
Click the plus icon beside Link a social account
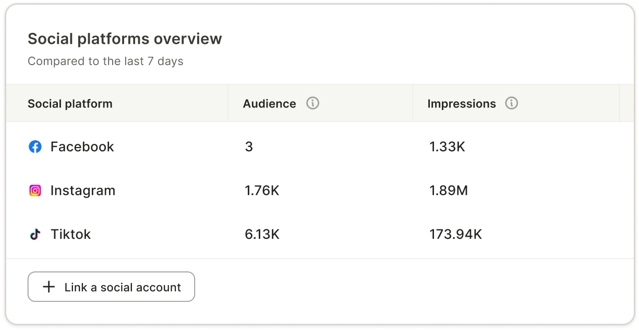pos(49,287)
